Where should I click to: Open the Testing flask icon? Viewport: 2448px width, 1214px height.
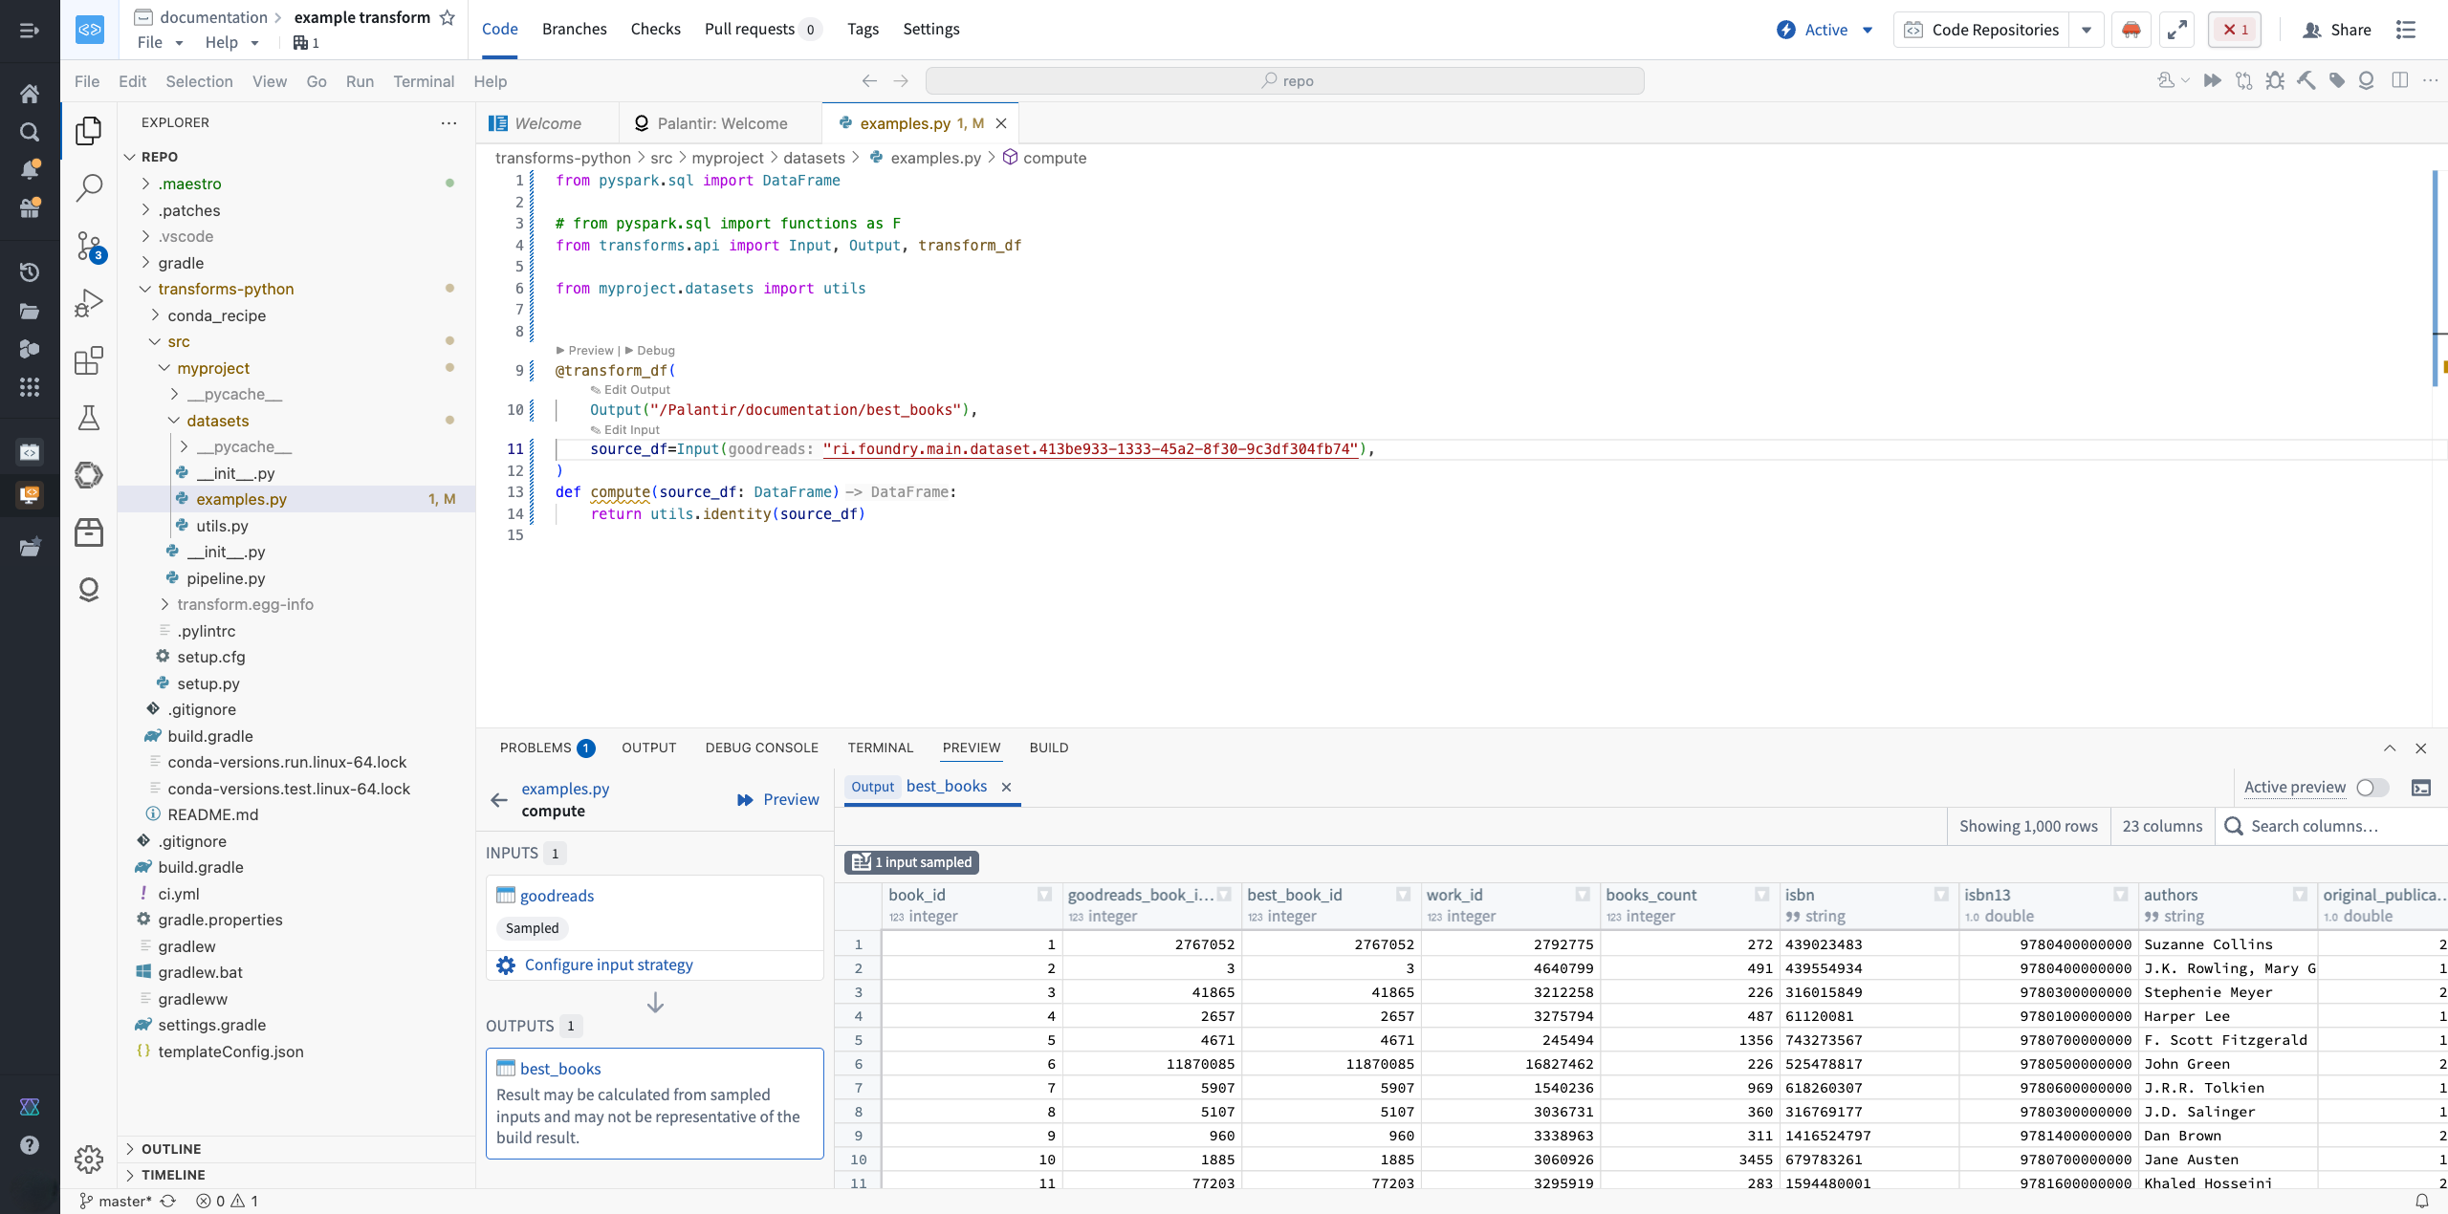pyautogui.click(x=89, y=418)
